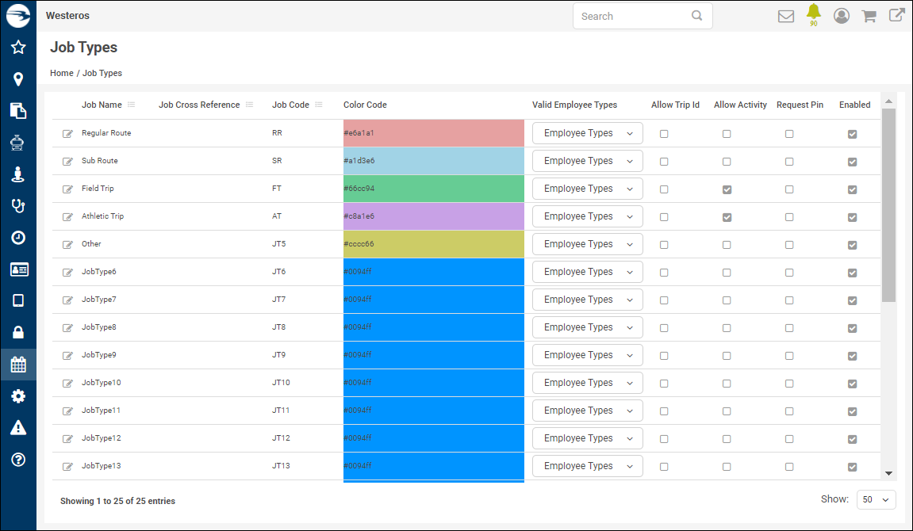Open the clock icon in sidebar
Screen dimensions: 913x531
pyautogui.click(x=18, y=237)
